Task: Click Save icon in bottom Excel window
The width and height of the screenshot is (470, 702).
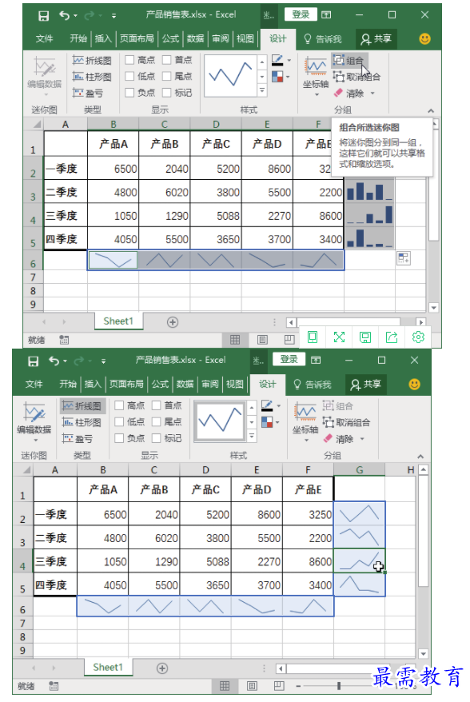Action: [x=33, y=361]
